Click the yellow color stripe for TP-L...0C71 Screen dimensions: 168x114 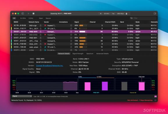tap(11, 28)
